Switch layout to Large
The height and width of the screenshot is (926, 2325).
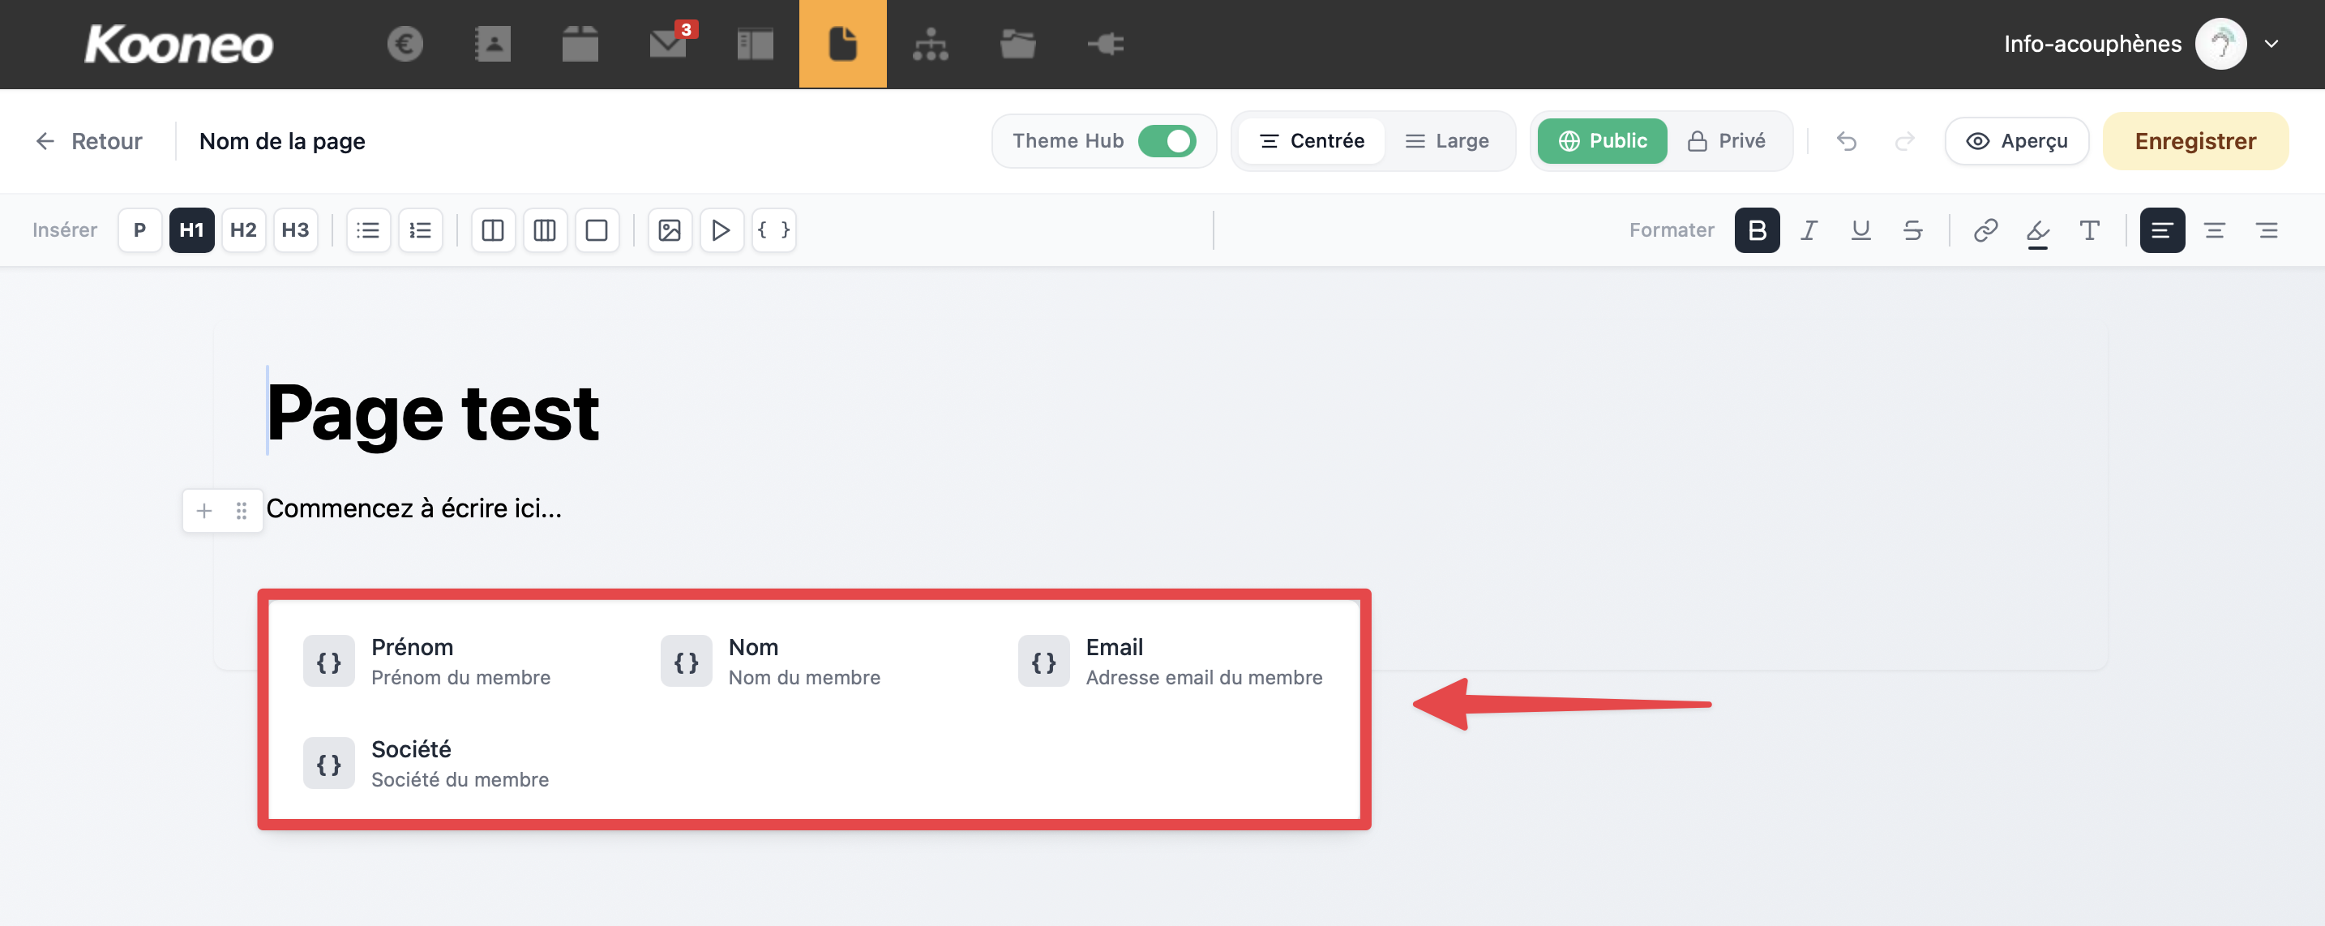click(x=1448, y=141)
